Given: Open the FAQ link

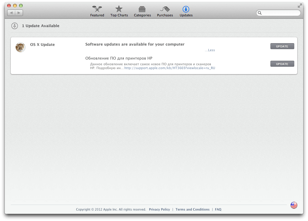Looking at the screenshot, I should [218, 209].
